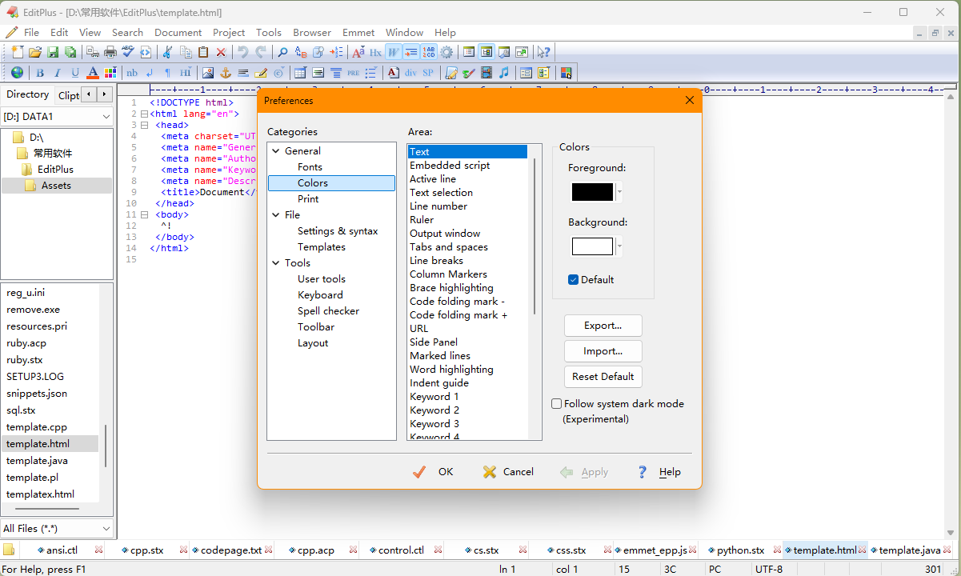Click the Insert image picture icon
The image size is (961, 576).
(x=208, y=73)
